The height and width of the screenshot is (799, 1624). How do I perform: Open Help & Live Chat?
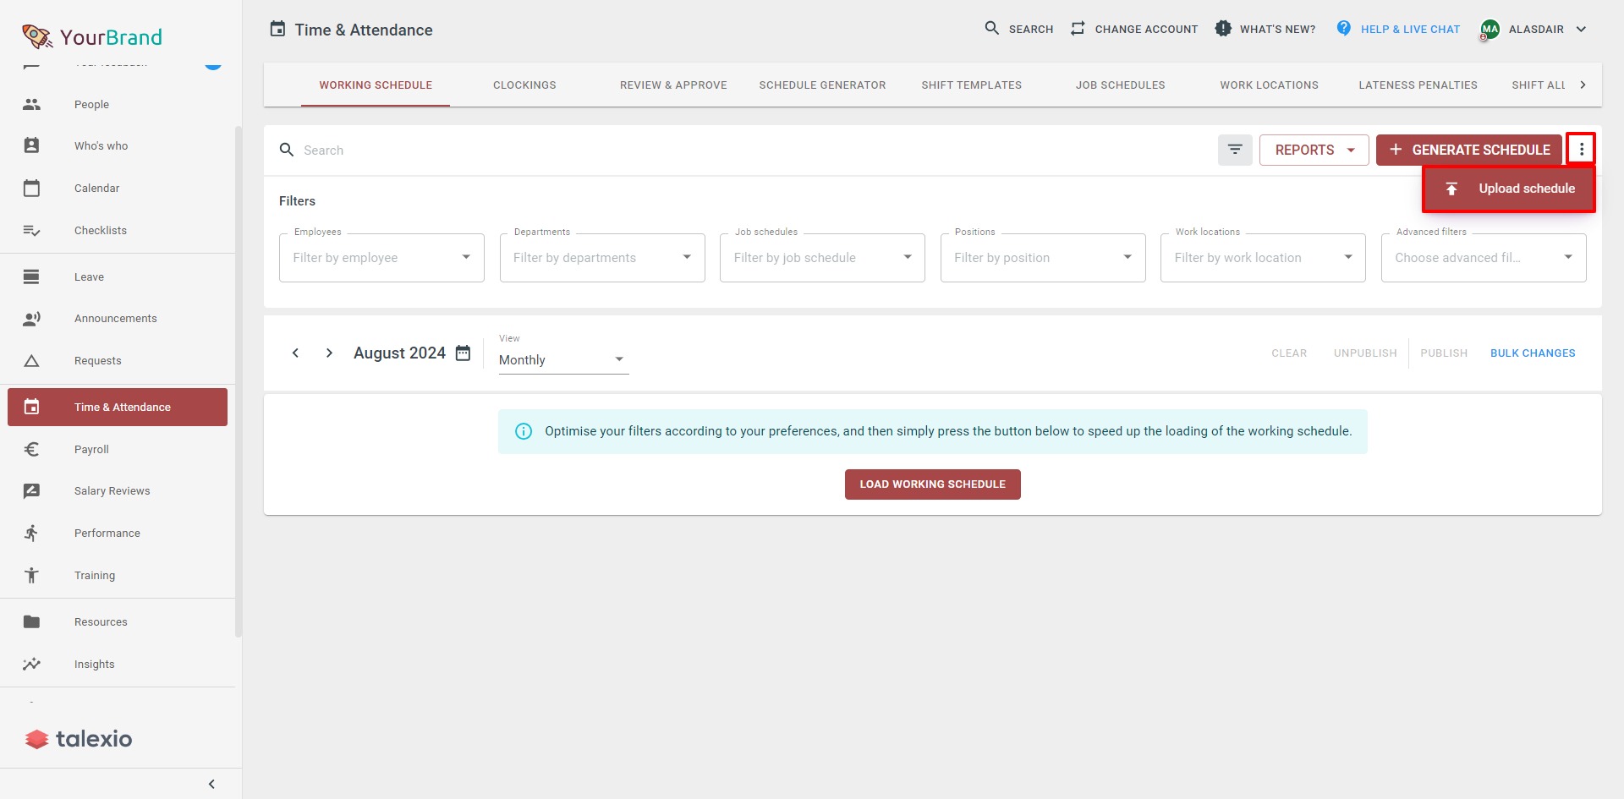pyautogui.click(x=1398, y=29)
